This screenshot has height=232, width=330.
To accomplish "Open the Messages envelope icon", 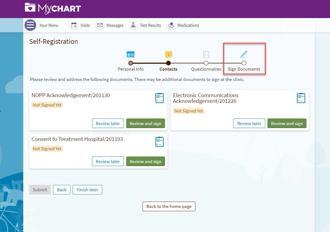I will pos(100,25).
